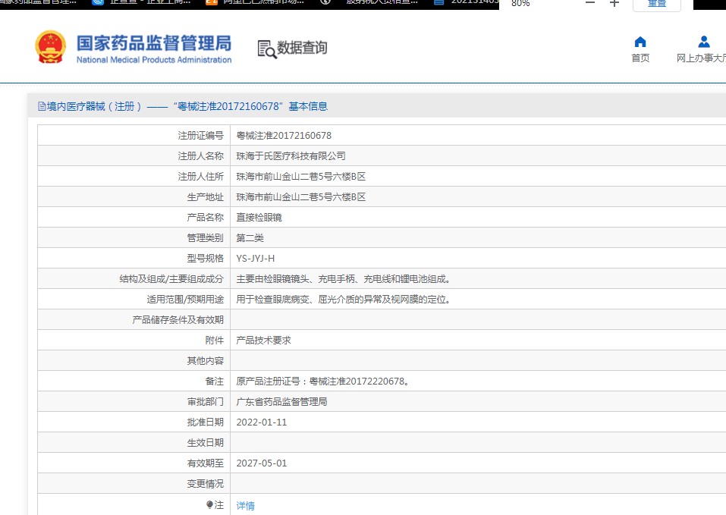Viewport: 726px width, 515px height.
Task: Click the 审批部门 row label
Action: tap(205, 402)
